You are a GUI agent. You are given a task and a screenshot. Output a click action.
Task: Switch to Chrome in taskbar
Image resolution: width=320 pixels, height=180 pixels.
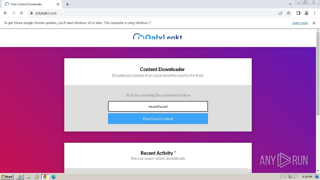[45, 176]
